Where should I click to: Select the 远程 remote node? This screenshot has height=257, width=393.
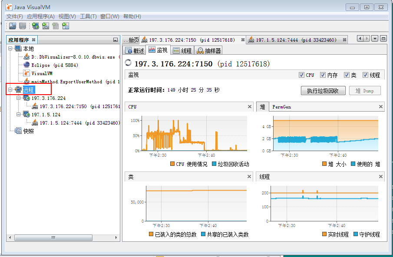[x=29, y=90]
